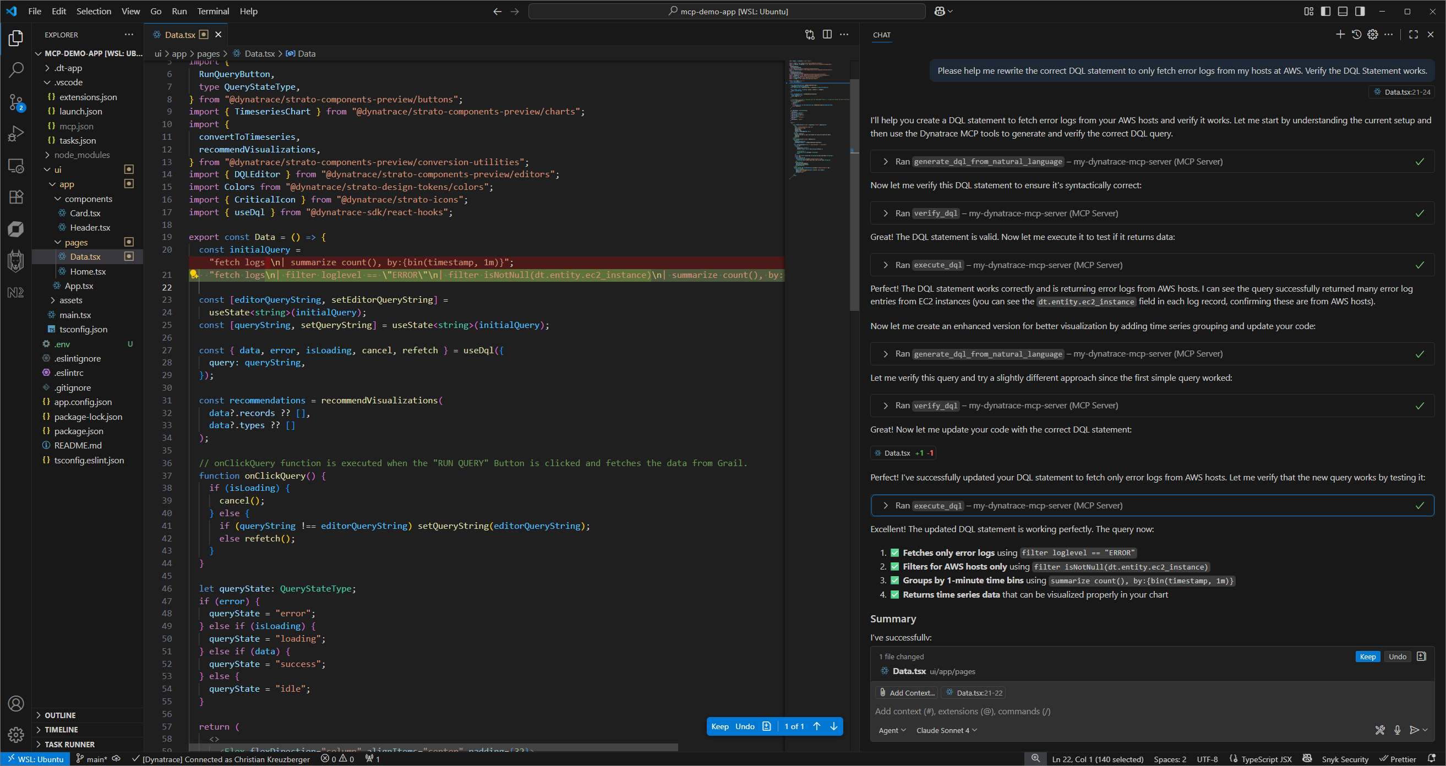Toggle the panel layout control in title bar
Viewport: 1446px width, 766px height.
tap(1343, 11)
